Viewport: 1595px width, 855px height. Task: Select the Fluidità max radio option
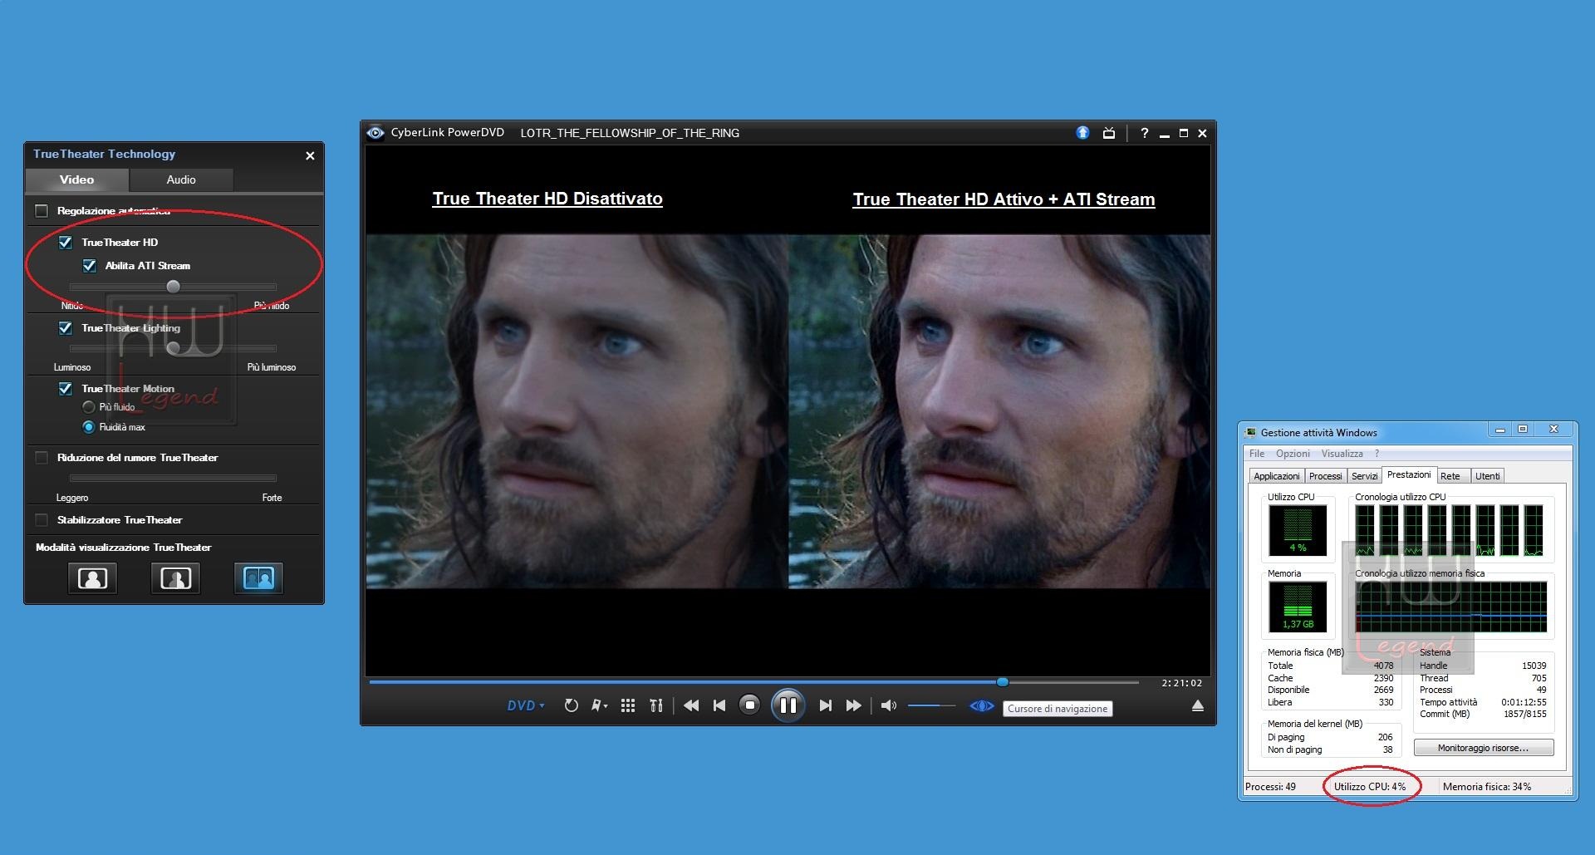click(x=89, y=427)
